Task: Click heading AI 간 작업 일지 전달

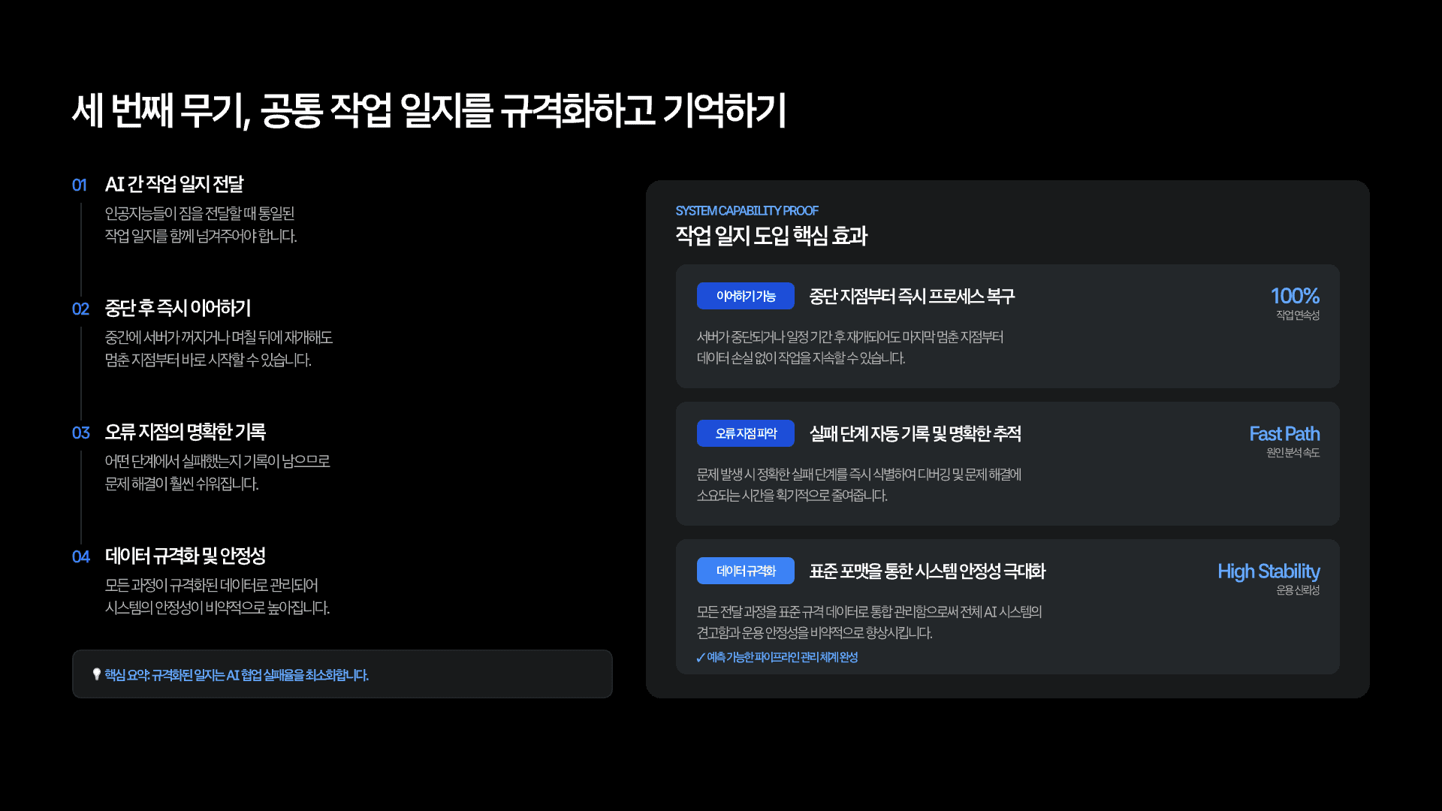Action: pyautogui.click(x=174, y=184)
